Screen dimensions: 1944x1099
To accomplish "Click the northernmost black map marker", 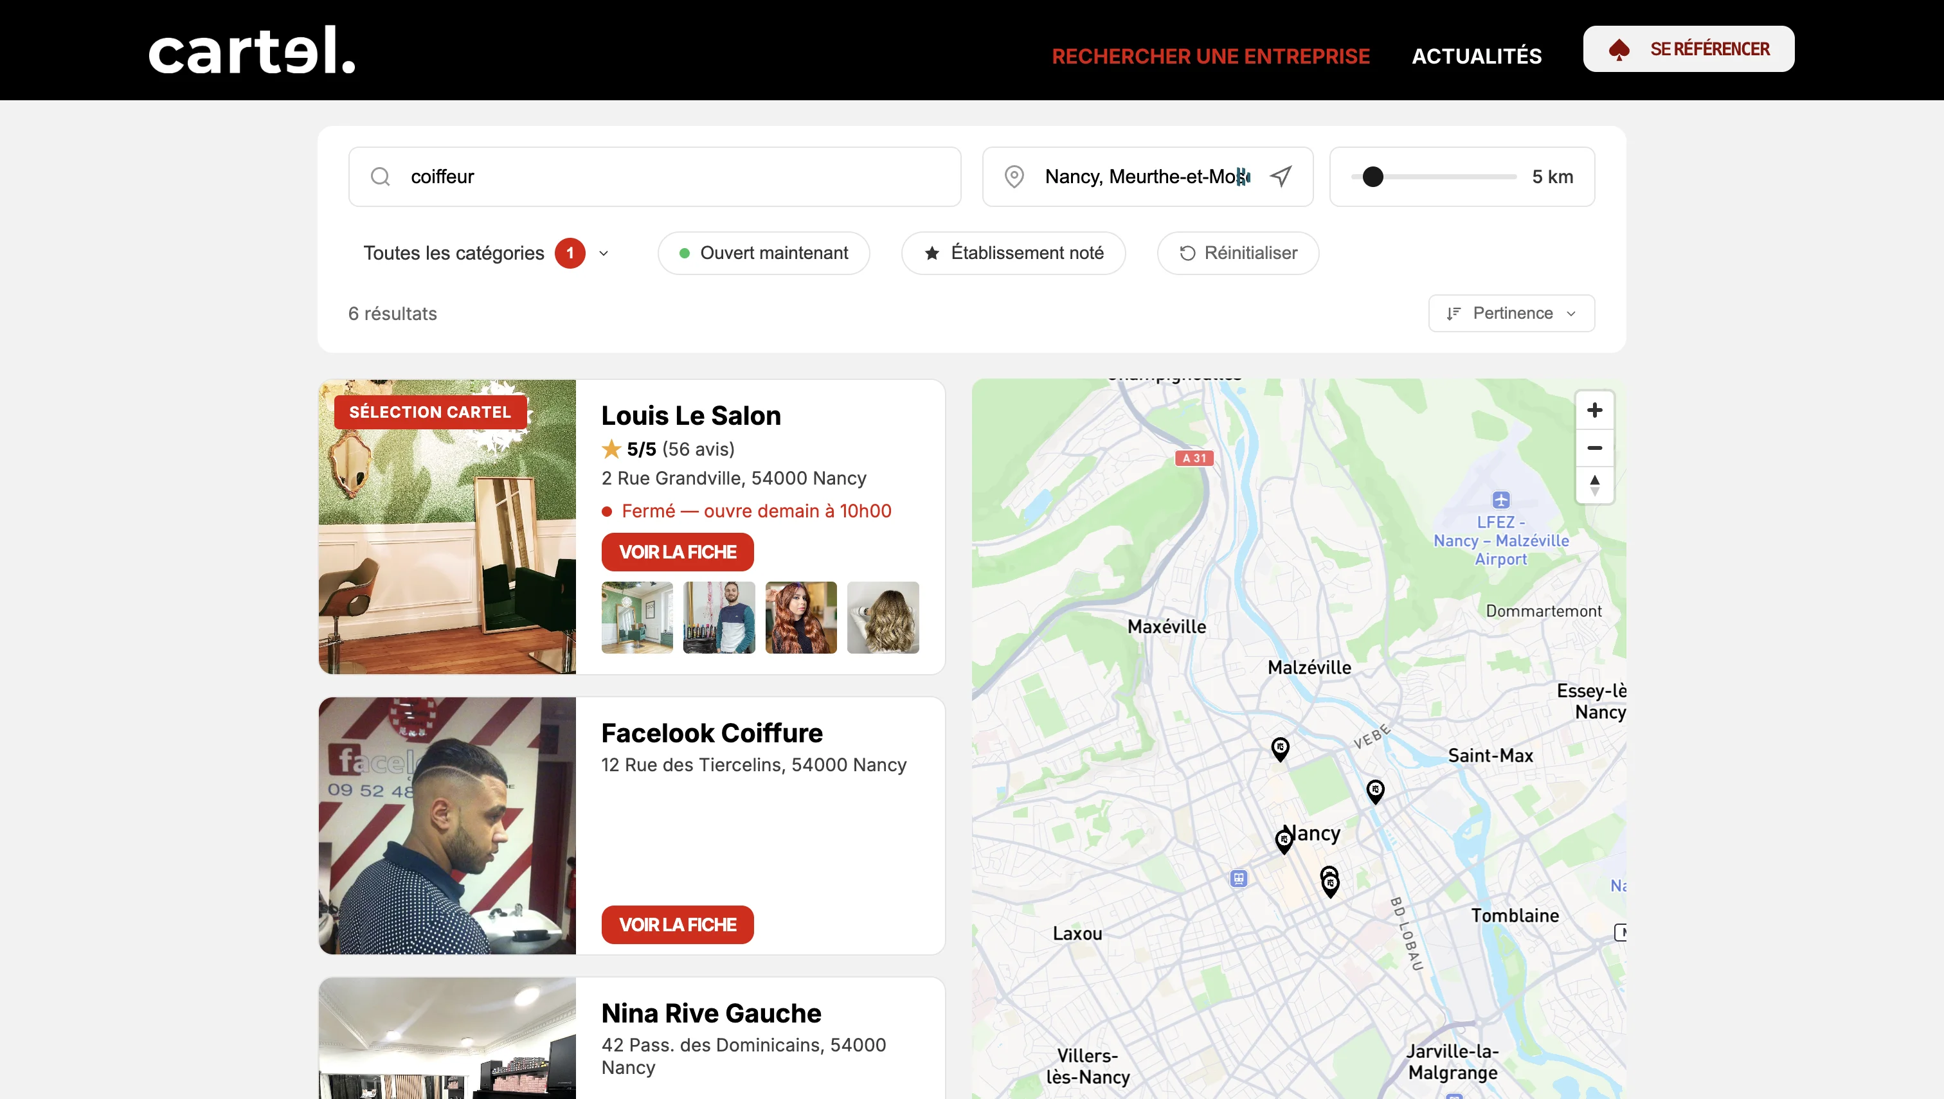I will 1280,747.
